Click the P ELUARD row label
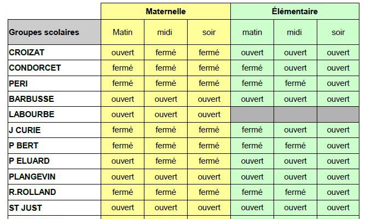 point(54,161)
